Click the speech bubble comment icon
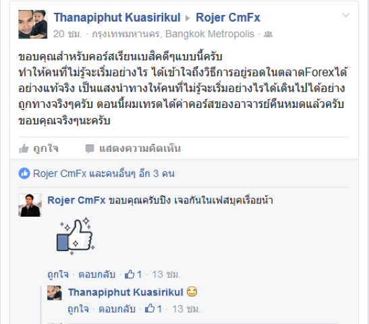 pos(90,148)
